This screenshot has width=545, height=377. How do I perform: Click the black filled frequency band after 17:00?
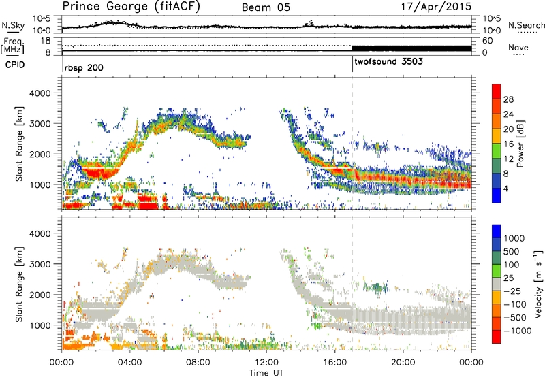412,48
